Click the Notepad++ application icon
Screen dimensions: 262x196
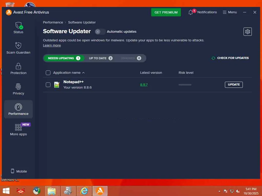57,85
